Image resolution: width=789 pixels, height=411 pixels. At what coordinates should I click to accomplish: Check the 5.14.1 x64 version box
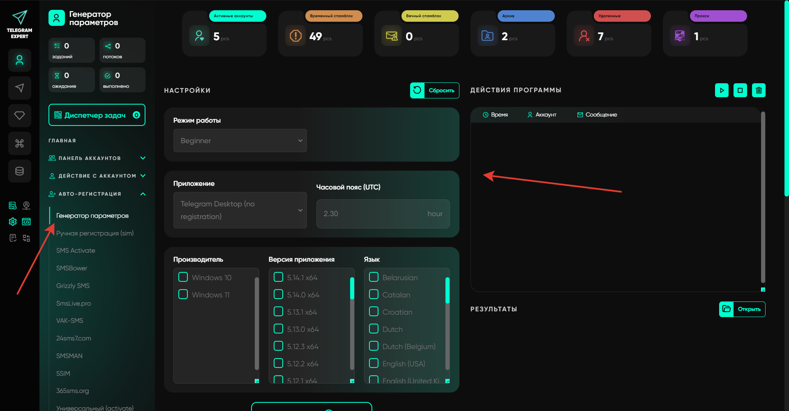pyautogui.click(x=279, y=277)
